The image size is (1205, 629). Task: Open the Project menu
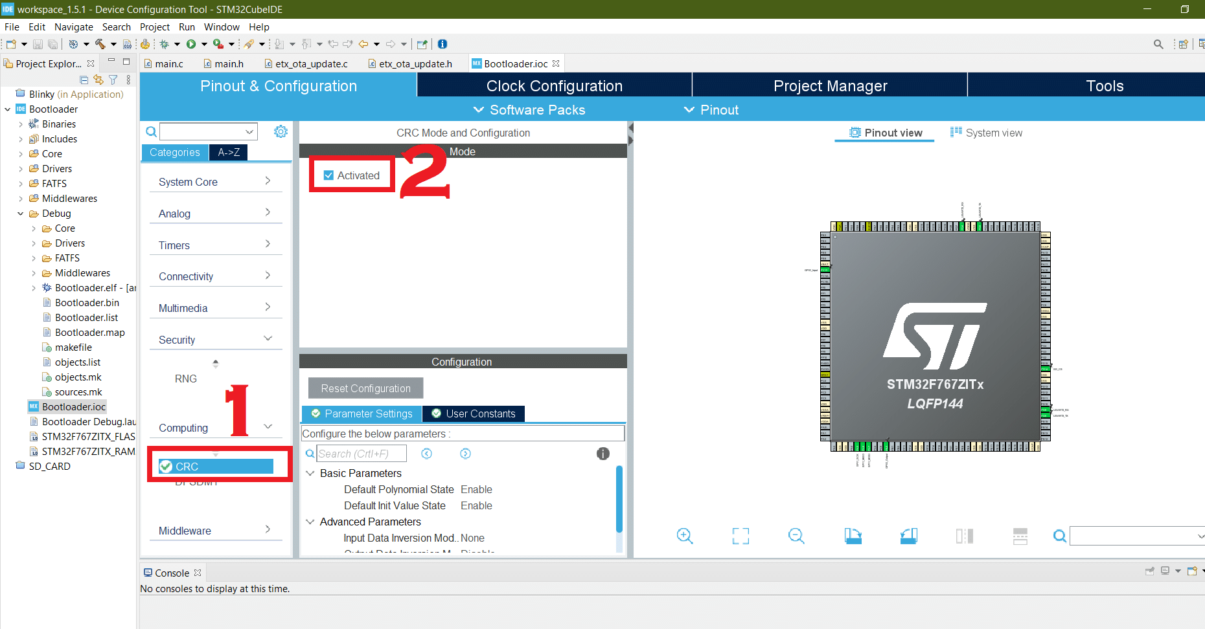click(155, 27)
